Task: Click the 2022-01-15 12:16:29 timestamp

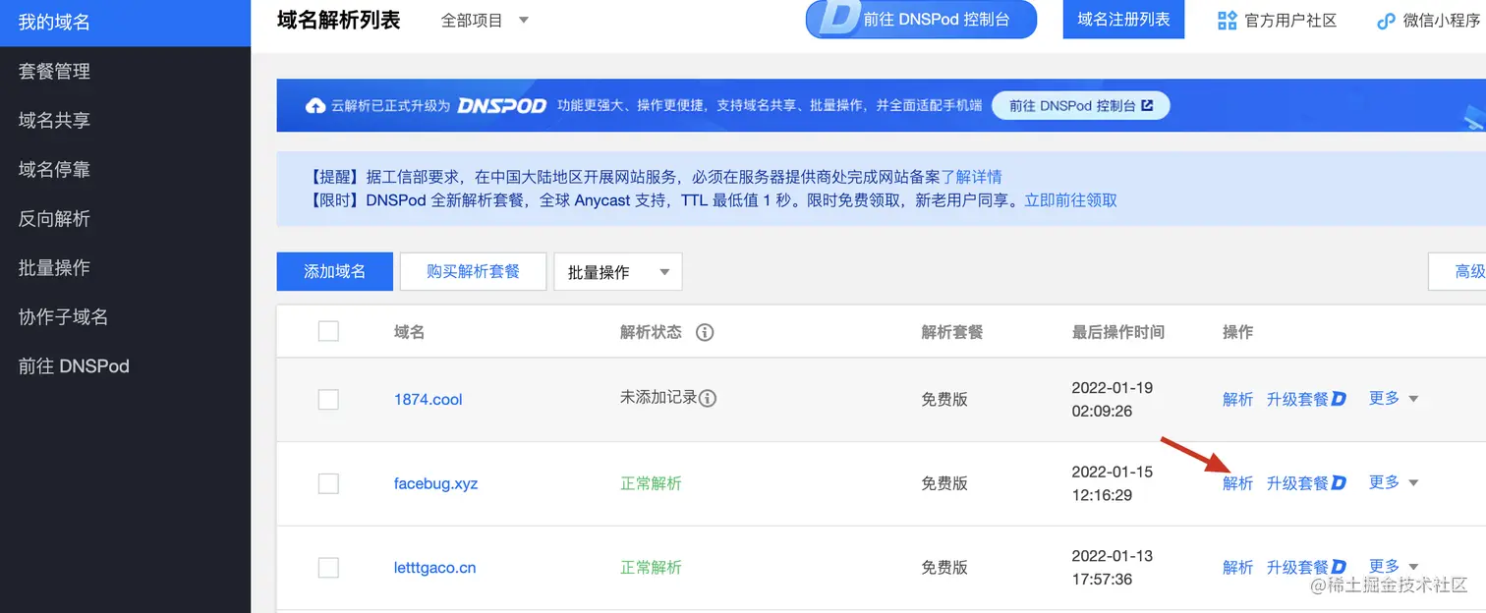Action: tap(1113, 483)
